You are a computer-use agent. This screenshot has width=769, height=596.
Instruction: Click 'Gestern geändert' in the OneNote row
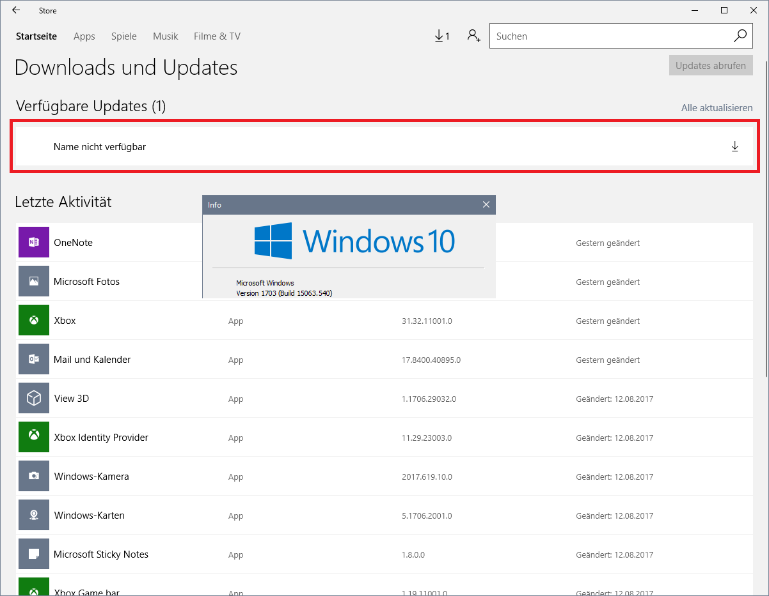coord(608,243)
